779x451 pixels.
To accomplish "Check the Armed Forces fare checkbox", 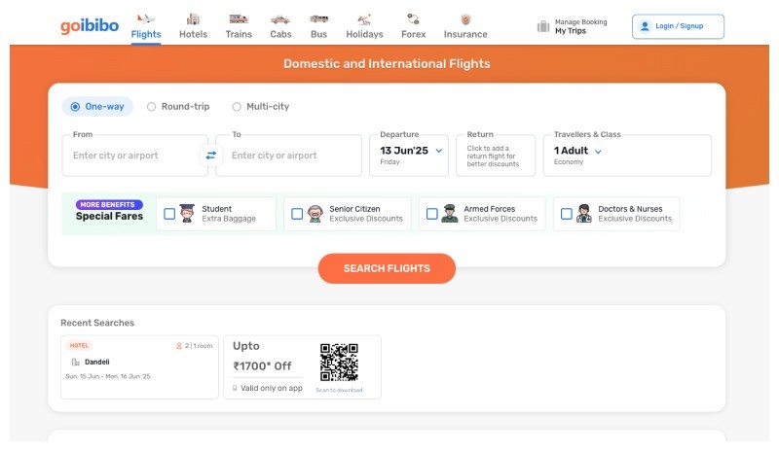I will tap(432, 214).
